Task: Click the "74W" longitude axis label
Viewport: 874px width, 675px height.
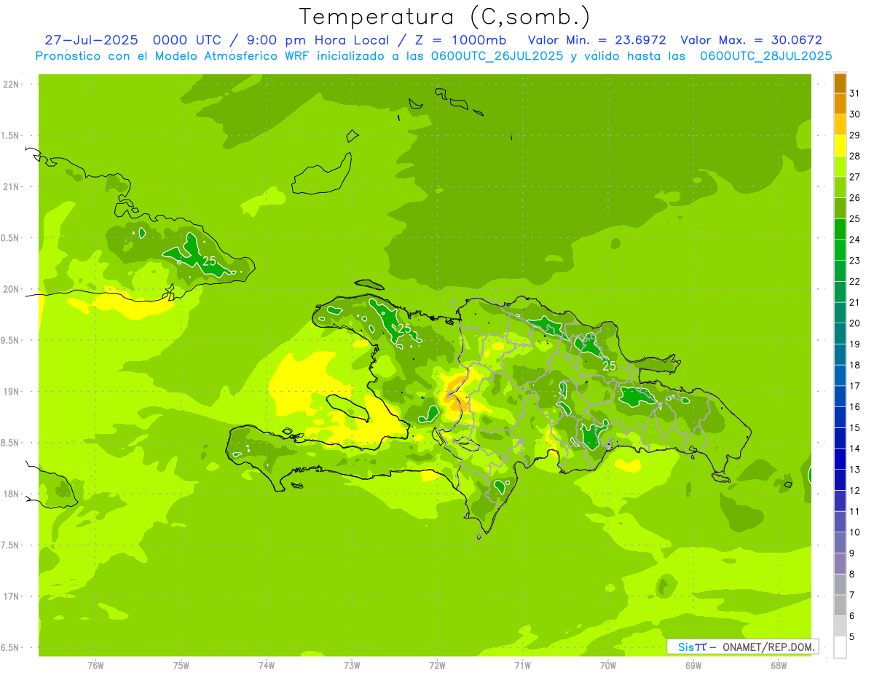Action: [267, 666]
